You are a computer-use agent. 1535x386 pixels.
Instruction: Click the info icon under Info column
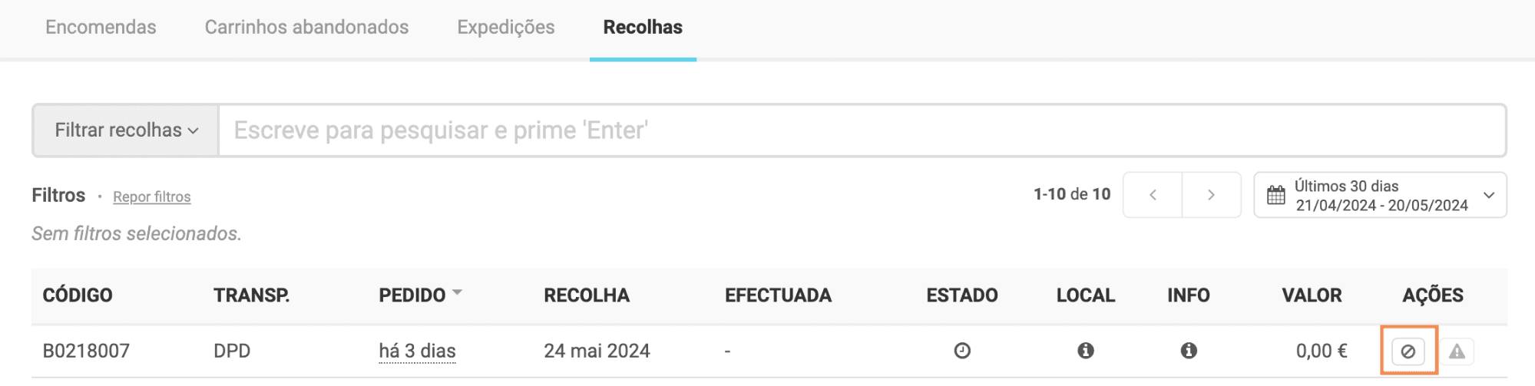(1189, 351)
